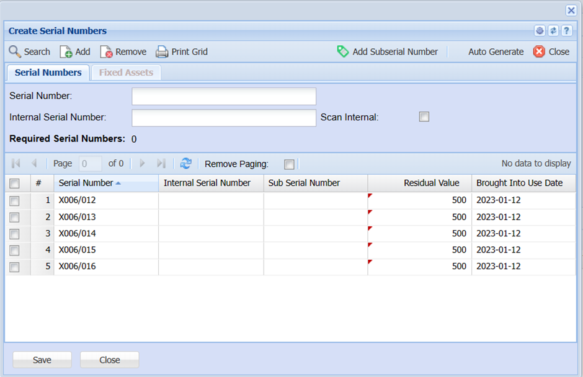Click into the Internal Serial Number field
Screen dimensions: 583x377
224,118
